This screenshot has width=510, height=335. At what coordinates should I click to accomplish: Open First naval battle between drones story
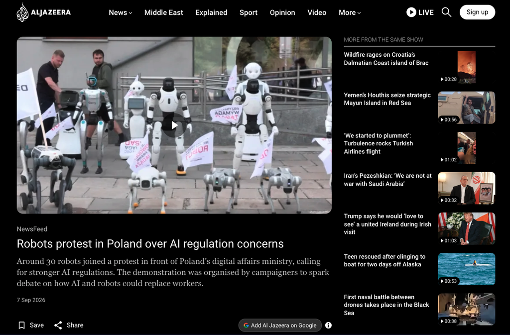(386, 305)
